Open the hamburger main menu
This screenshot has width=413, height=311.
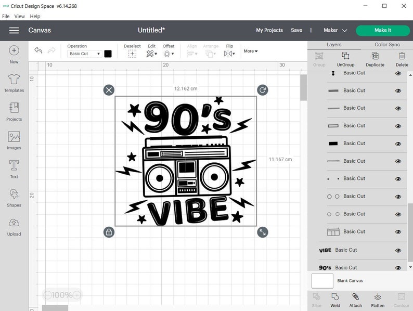pyautogui.click(x=14, y=30)
